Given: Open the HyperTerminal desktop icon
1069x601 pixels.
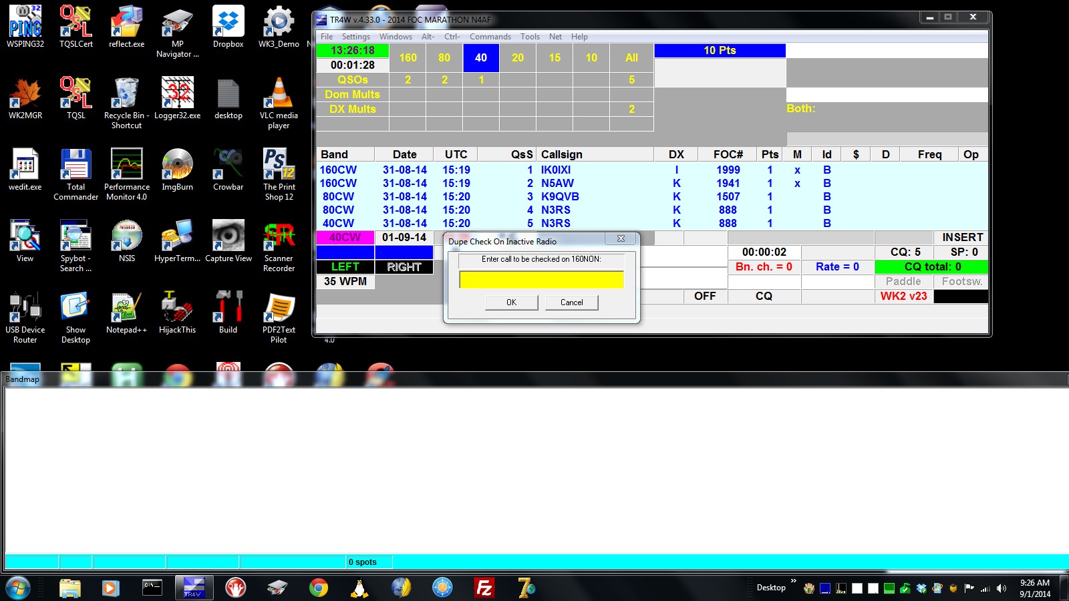Looking at the screenshot, I should click(178, 241).
